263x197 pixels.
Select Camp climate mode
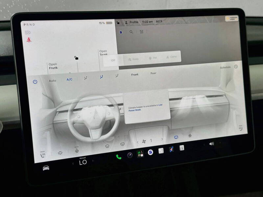tap(172, 57)
